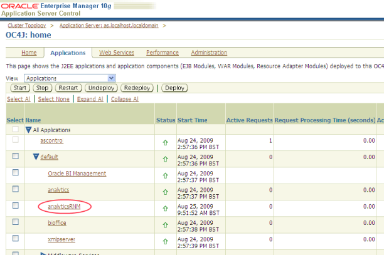Collapse the All Applications tree node

(28, 130)
